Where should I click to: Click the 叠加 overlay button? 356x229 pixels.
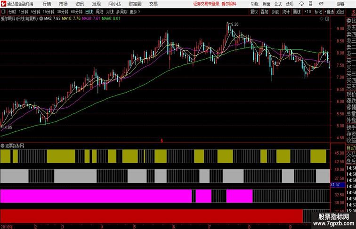[265, 12]
